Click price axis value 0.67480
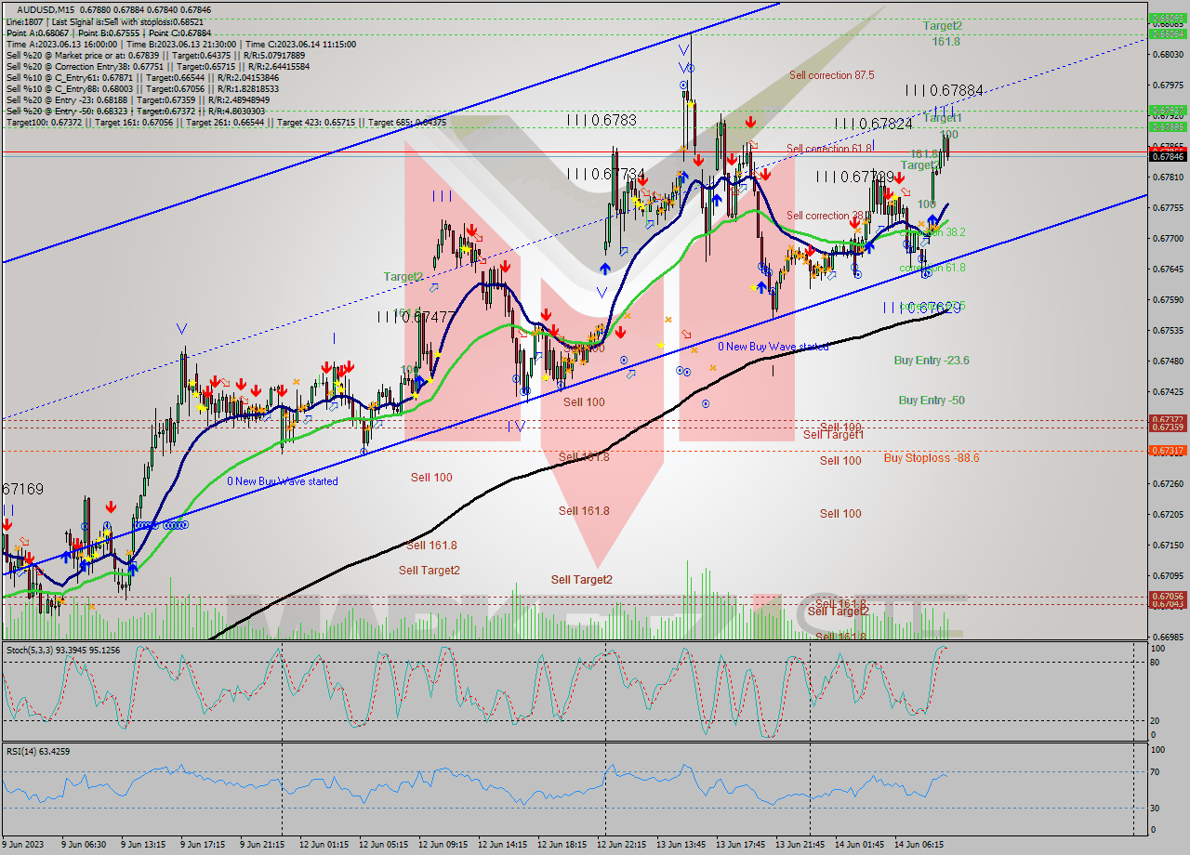Screen dimensions: 1190x855 1168,361
